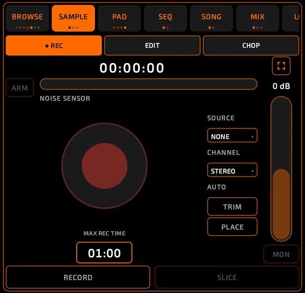
Task: Toggle auto PLACE option
Action: (232, 227)
